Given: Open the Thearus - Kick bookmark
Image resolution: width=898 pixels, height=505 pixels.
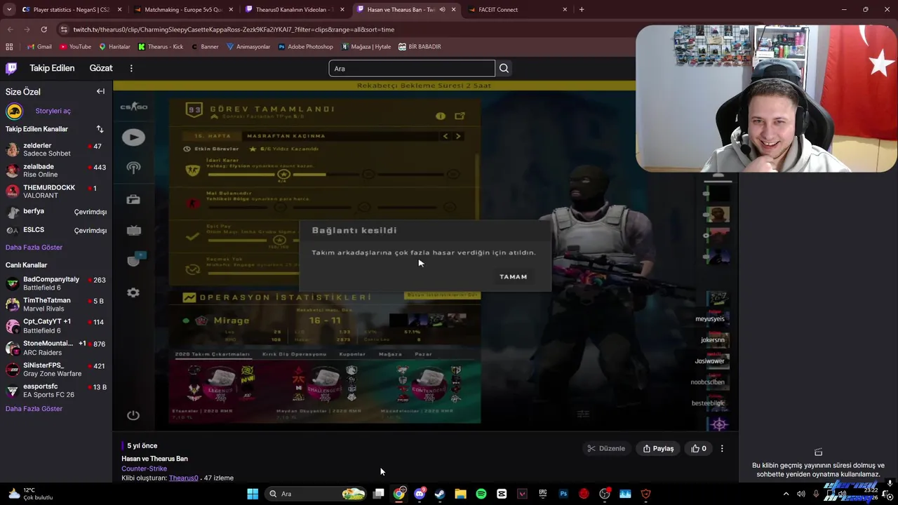Looking at the screenshot, I should tap(160, 46).
